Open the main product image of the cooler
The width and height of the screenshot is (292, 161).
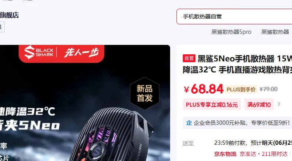85,103
